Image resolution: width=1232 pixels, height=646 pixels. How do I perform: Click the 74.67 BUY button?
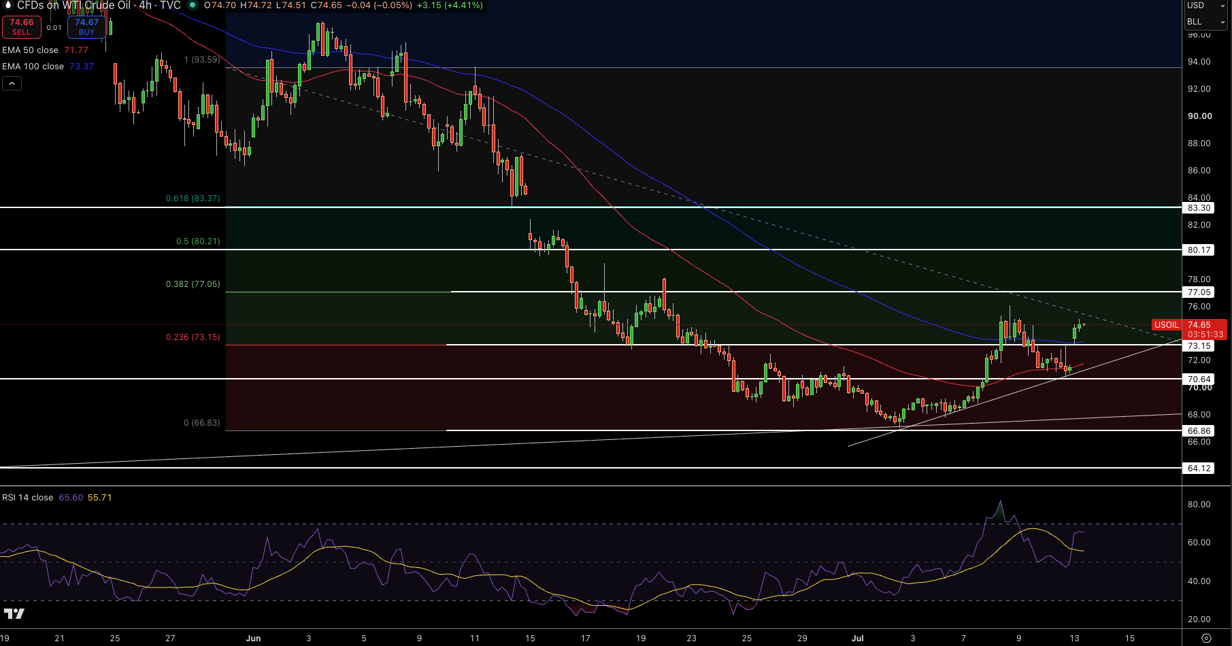coord(86,27)
